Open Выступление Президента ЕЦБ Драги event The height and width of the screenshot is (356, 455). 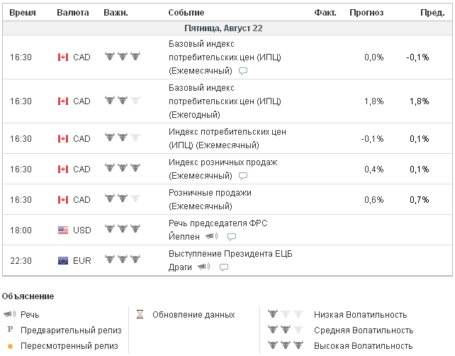coord(230,254)
